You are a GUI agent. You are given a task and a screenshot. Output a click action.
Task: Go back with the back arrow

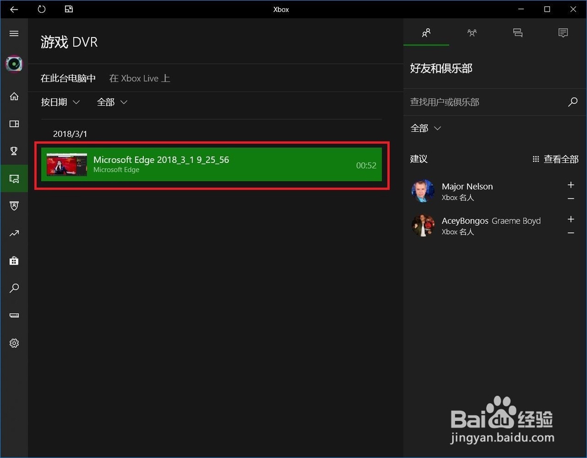14,9
